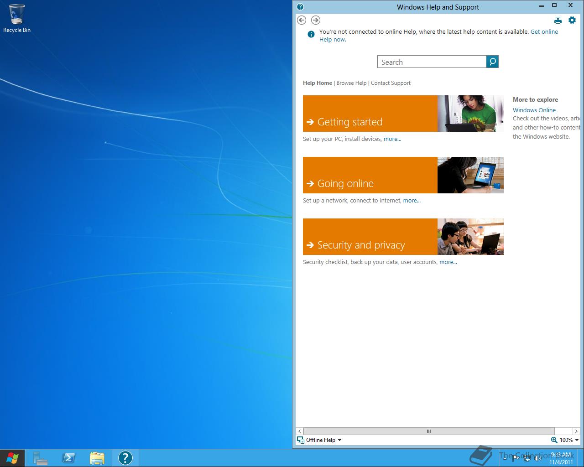Viewport: 584px width, 467px height.
Task: Click the 'Security checklist, back up your data' text
Action: click(x=350, y=262)
